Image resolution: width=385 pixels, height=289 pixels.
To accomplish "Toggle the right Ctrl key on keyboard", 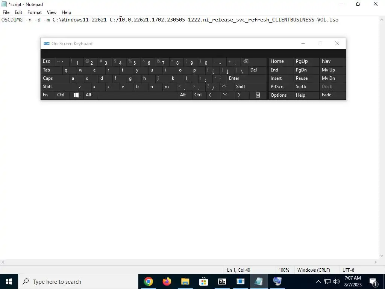I will point(199,95).
